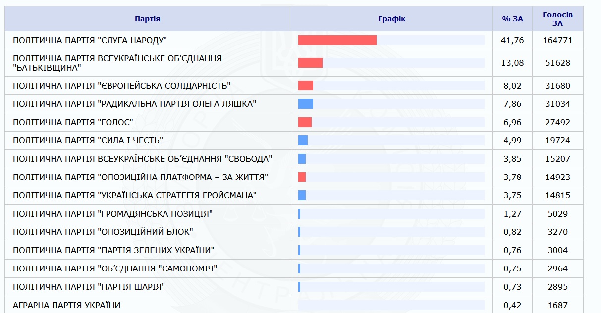This screenshot has height=313, width=601.
Task: Click the "% ЗА" column header
Action: click(x=512, y=19)
